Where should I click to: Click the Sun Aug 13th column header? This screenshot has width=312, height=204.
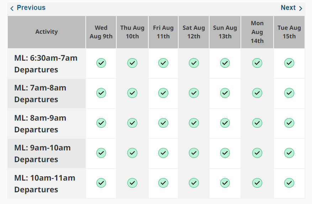[225, 32]
